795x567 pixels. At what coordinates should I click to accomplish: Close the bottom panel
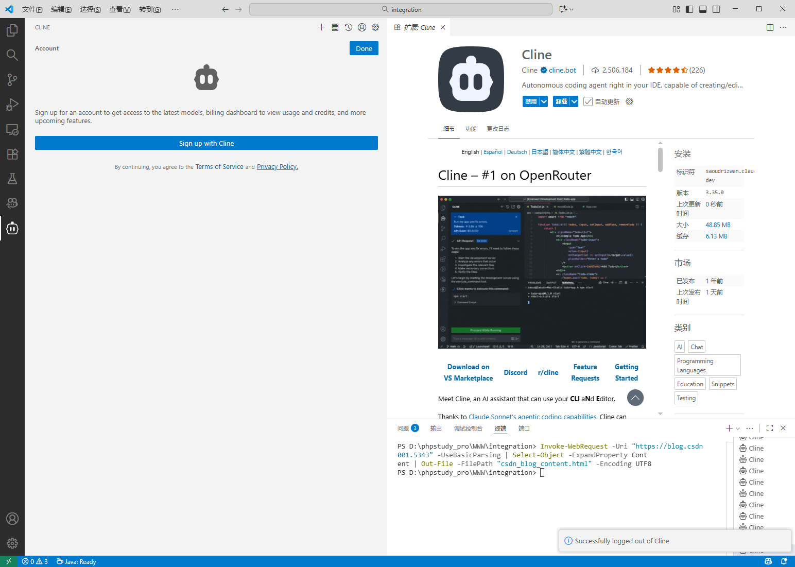click(x=783, y=428)
